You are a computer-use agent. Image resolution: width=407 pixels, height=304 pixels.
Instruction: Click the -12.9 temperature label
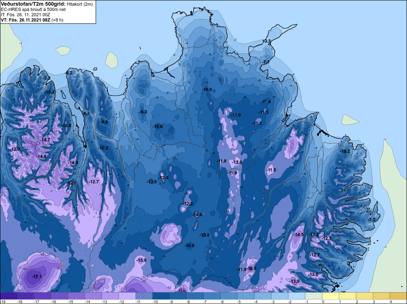(x=15, y=149)
